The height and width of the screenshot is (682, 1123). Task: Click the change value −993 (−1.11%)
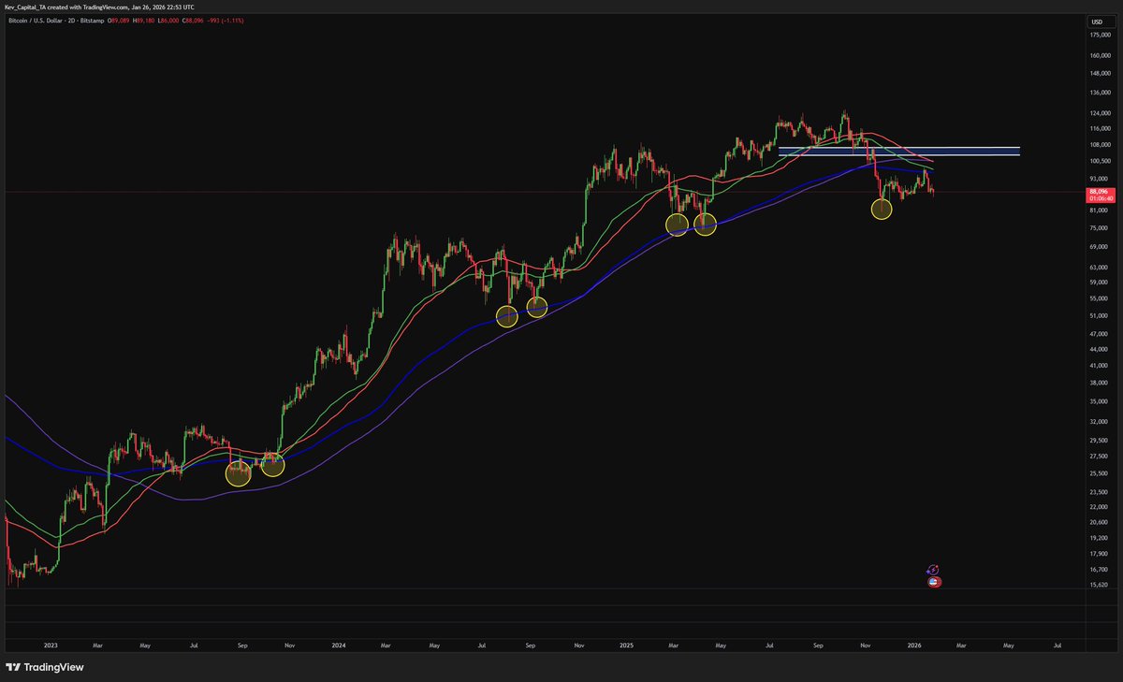click(x=226, y=21)
